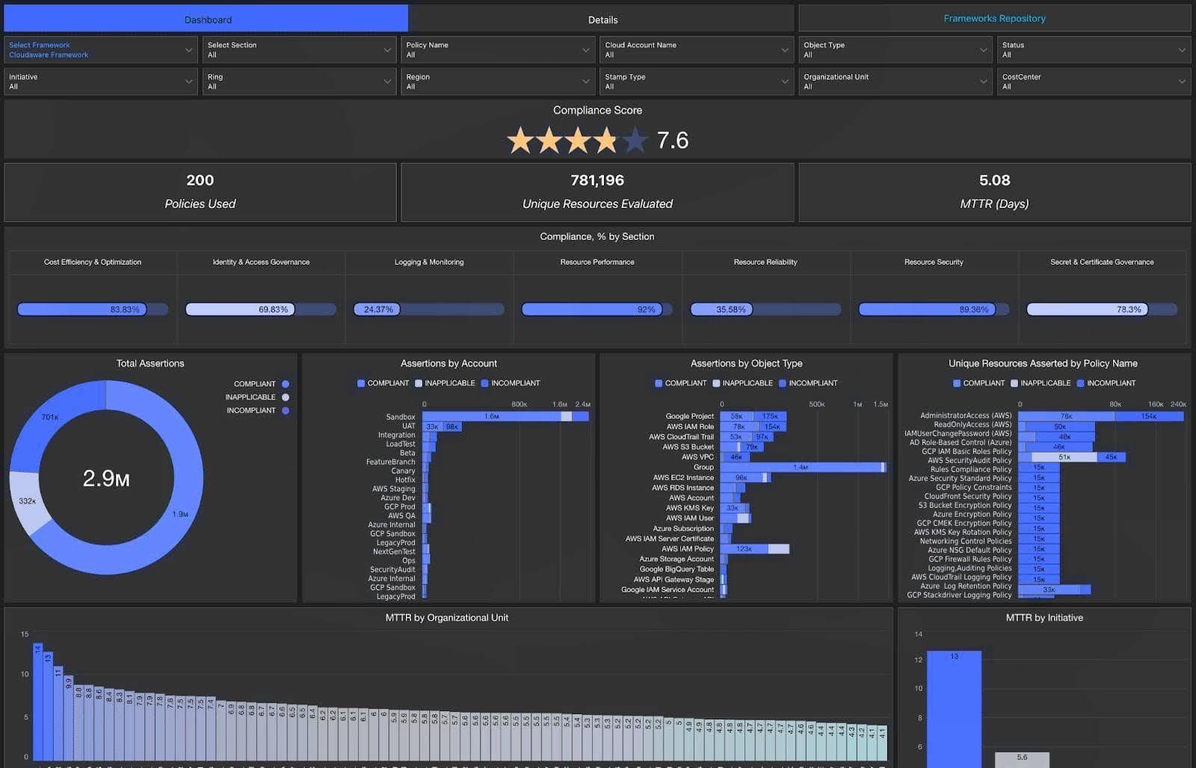The width and height of the screenshot is (1196, 768).
Task: Open the Ring filter dropdown
Action: click(299, 82)
